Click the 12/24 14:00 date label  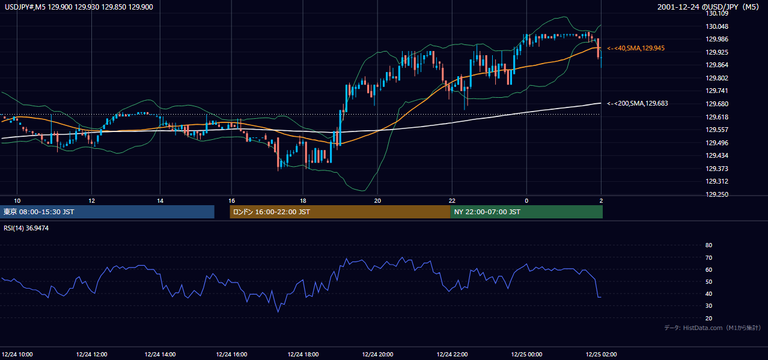(x=159, y=355)
